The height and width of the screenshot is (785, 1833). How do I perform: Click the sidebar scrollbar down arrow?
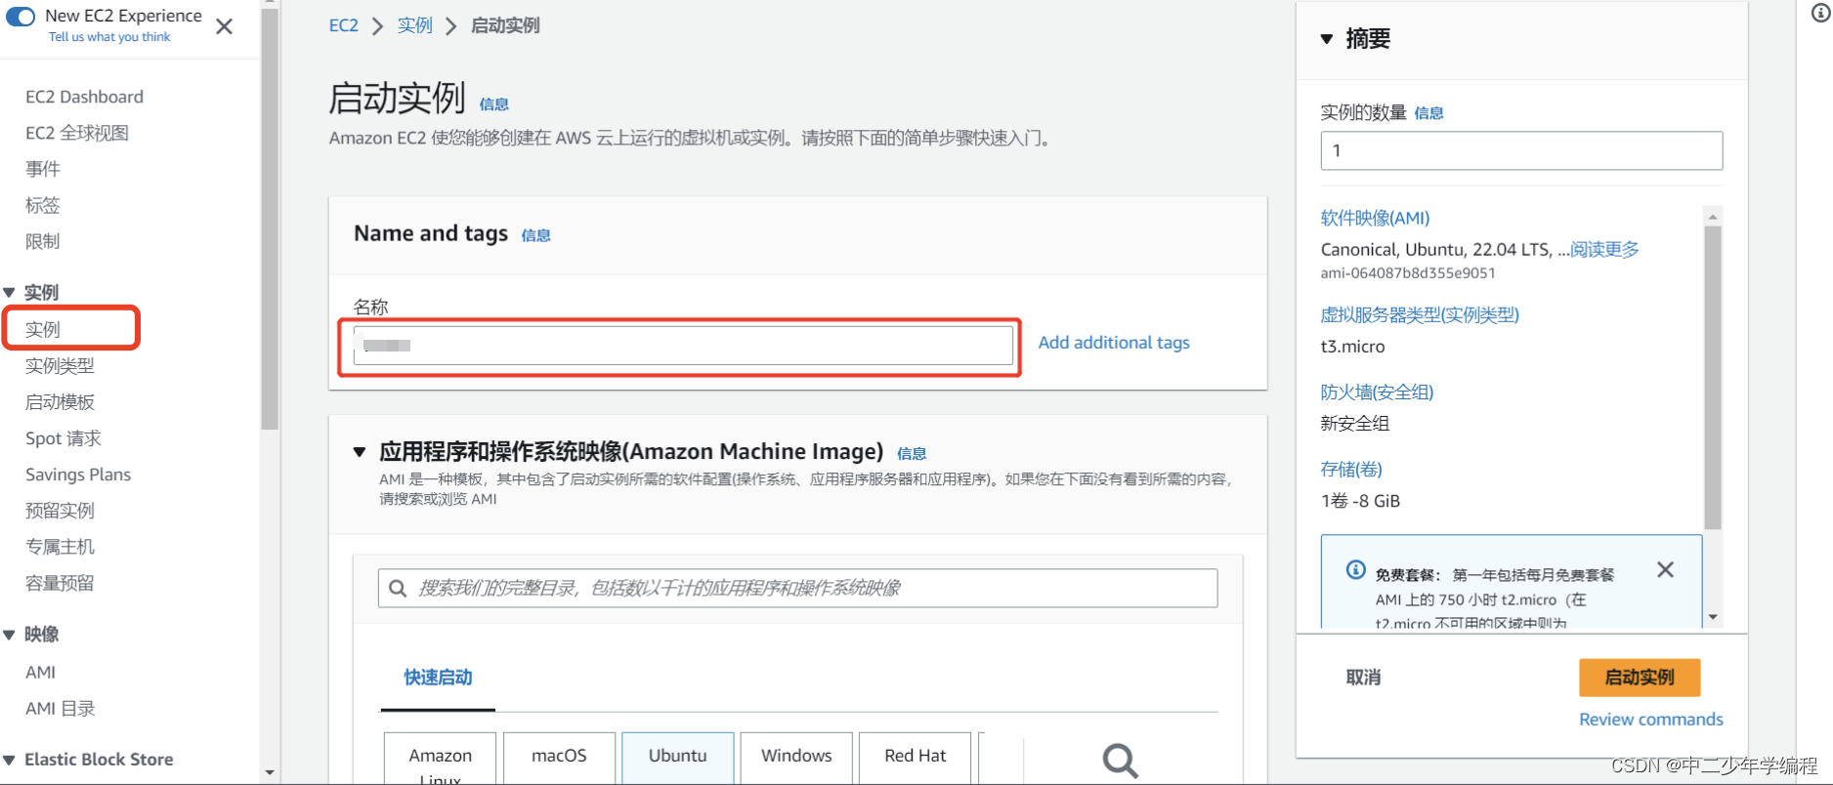(x=271, y=772)
